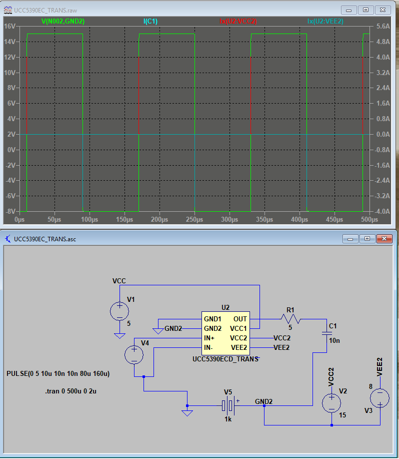
Task: Click the C1 value 10n
Action: [x=334, y=340]
